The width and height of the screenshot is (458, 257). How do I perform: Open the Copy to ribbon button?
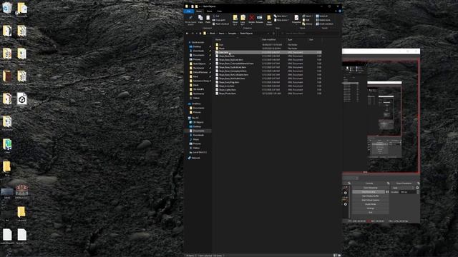243,19
